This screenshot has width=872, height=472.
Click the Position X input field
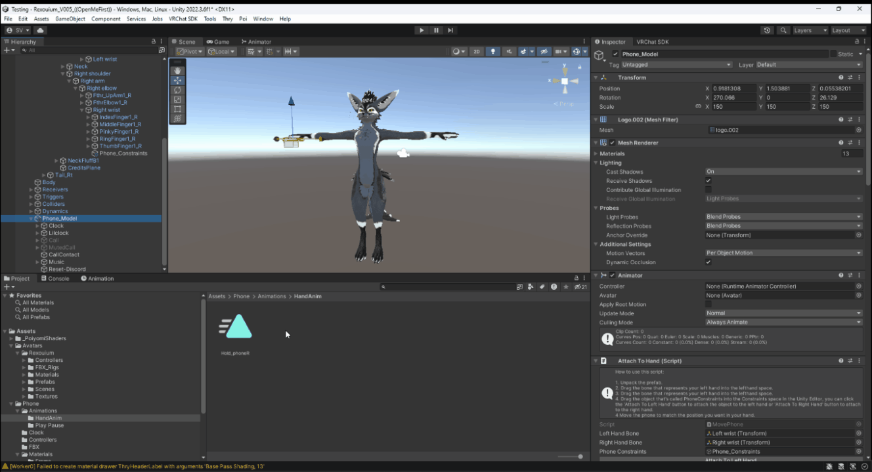733,88
